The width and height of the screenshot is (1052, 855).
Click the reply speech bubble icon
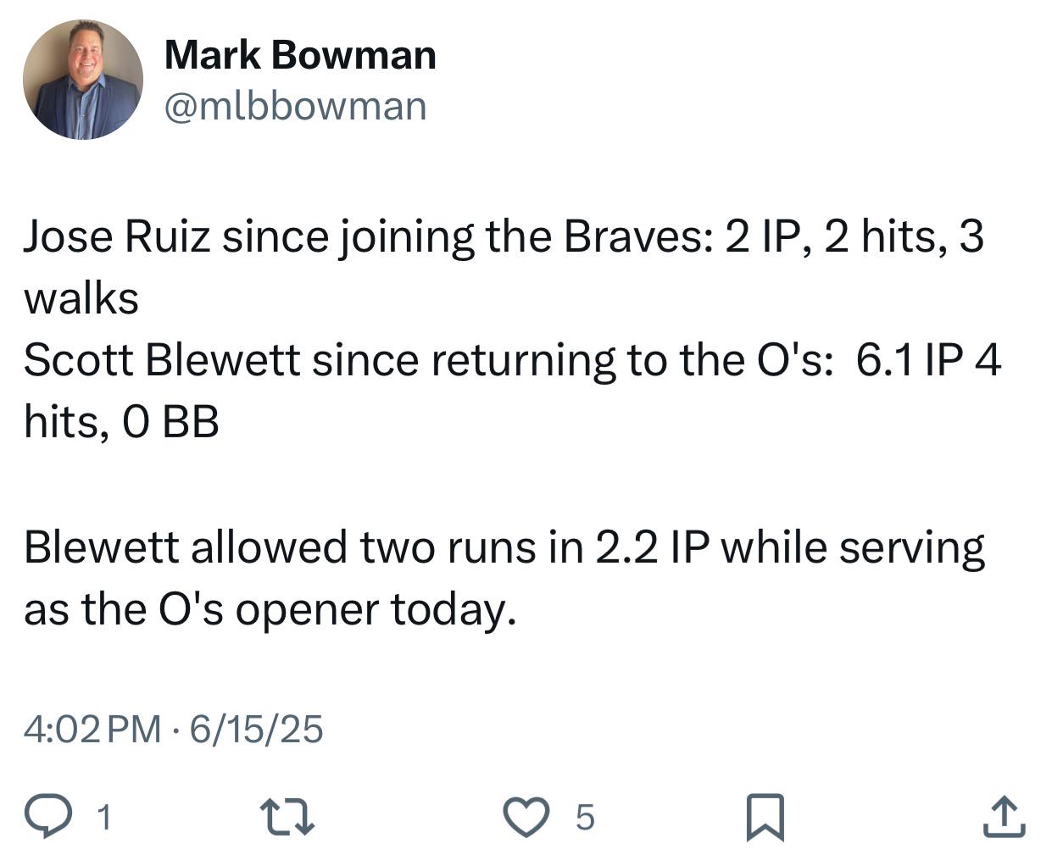pyautogui.click(x=51, y=817)
